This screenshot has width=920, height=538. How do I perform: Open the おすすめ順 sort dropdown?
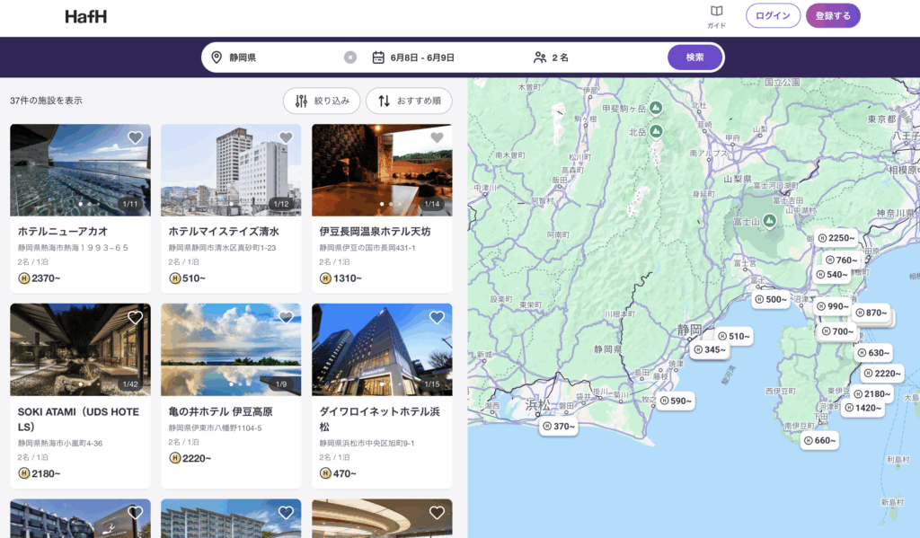tap(409, 101)
